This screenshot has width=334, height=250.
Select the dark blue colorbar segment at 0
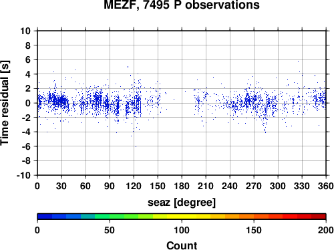tap(45, 217)
